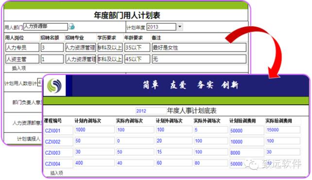Click the course number CZX002
Screen dimensions: 312x180
click(58, 142)
